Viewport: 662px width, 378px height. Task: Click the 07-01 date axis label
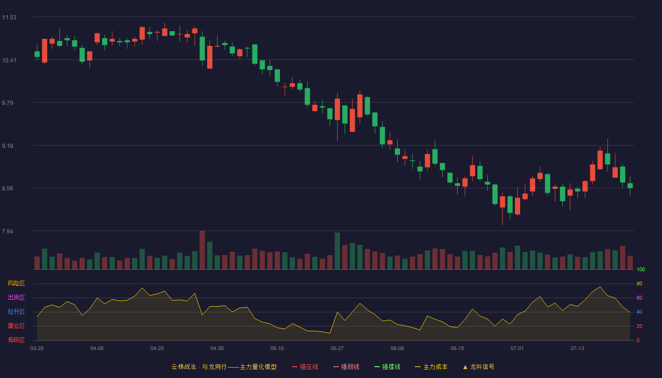[x=517, y=348]
